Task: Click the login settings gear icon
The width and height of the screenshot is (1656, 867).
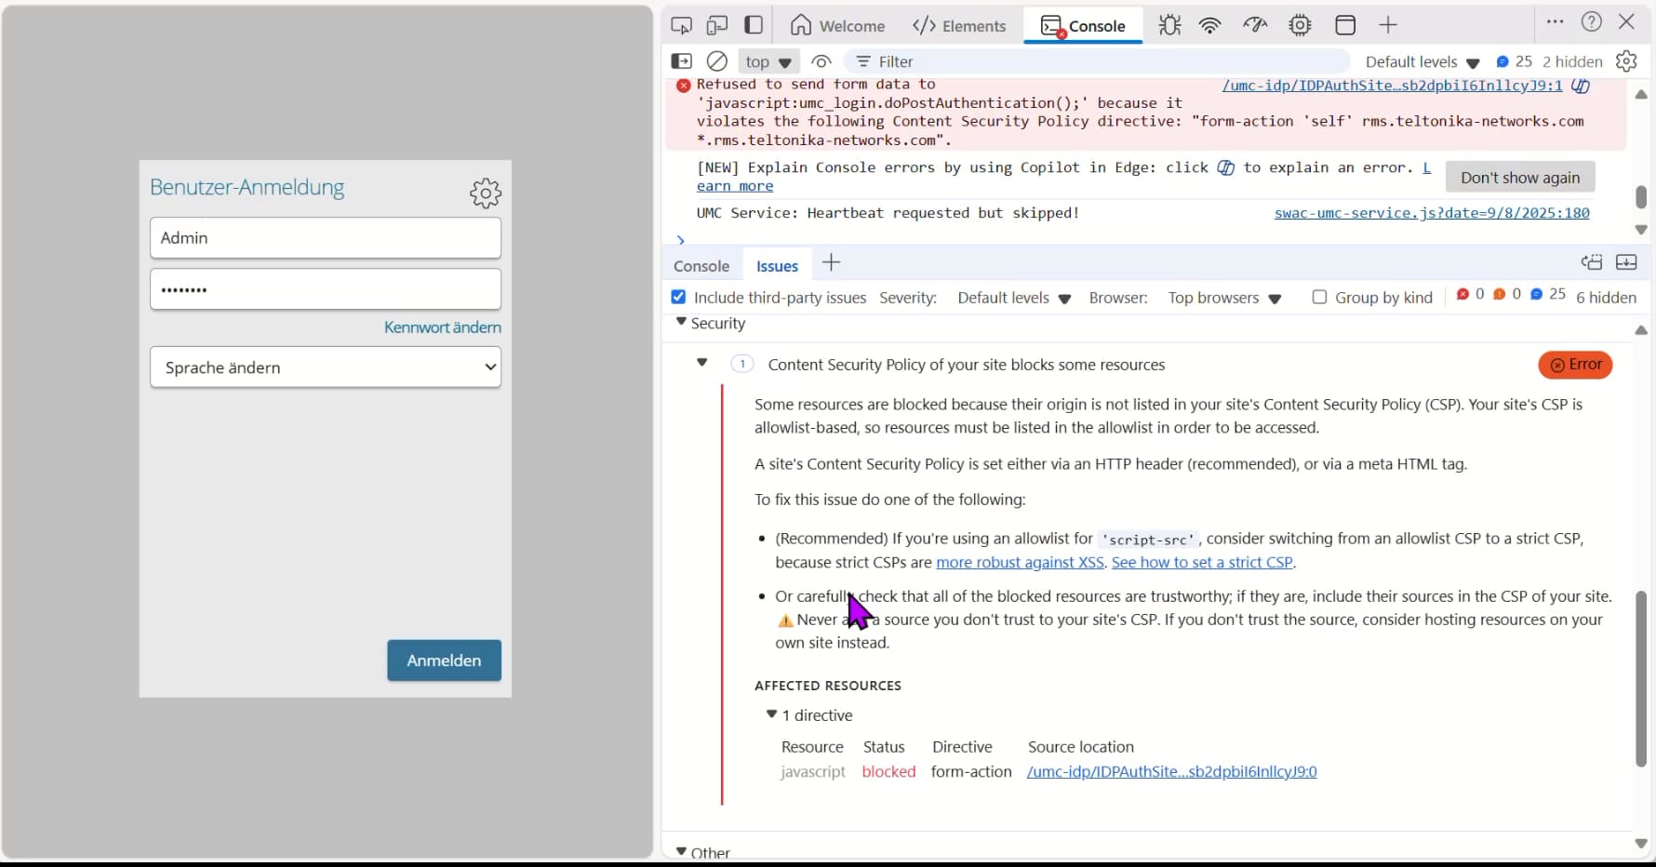Action: [x=485, y=193]
